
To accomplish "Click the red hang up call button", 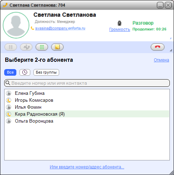I will (x=158, y=47).
